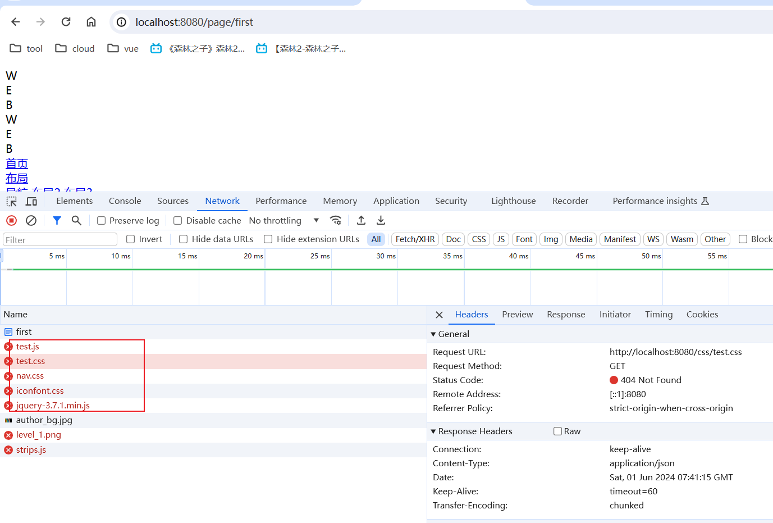
Task: Open the Preview tab of request
Action: [518, 315]
